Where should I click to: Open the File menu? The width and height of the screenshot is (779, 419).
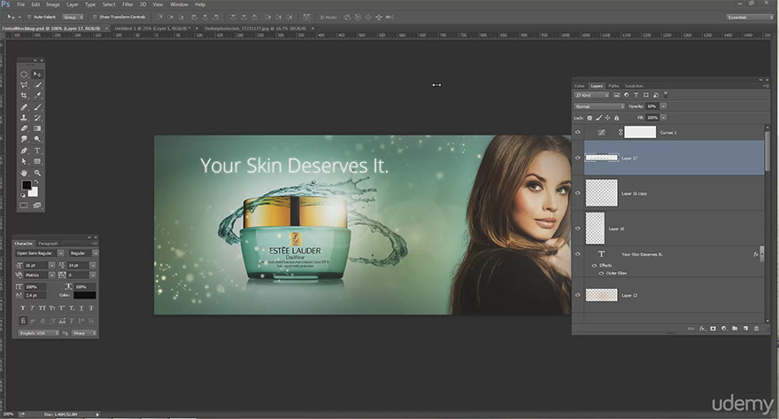(x=21, y=4)
